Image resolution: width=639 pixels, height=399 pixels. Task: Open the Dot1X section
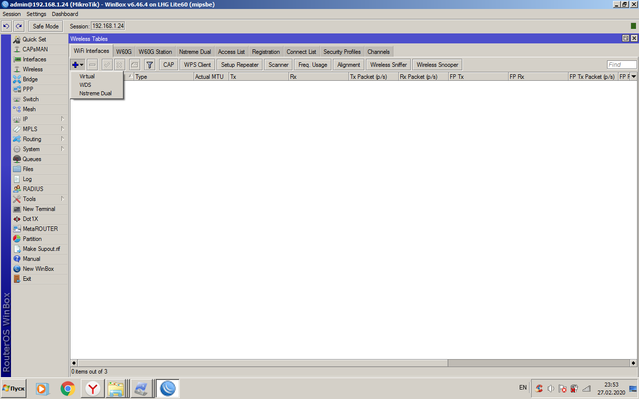(39, 219)
